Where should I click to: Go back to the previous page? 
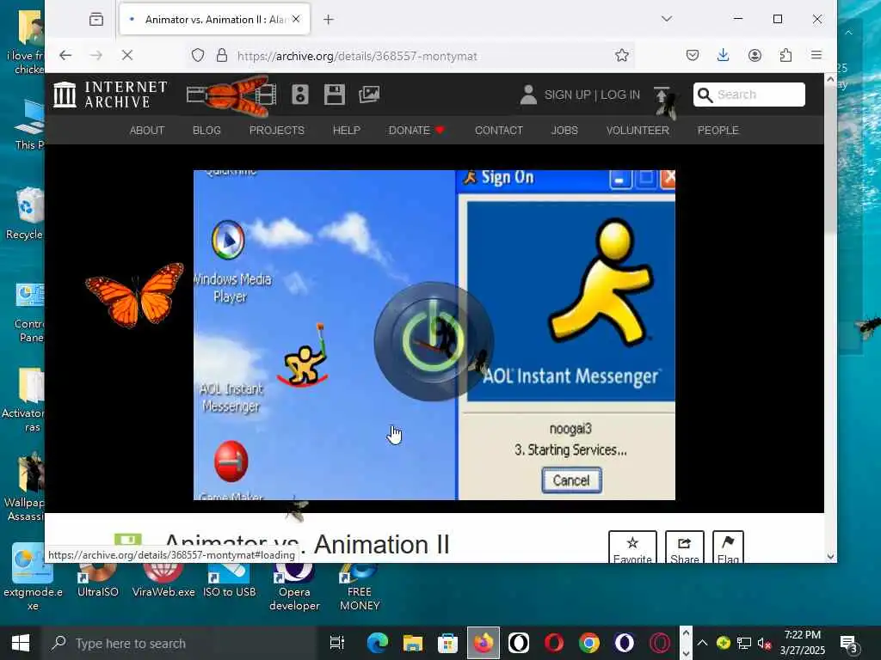coord(65,55)
